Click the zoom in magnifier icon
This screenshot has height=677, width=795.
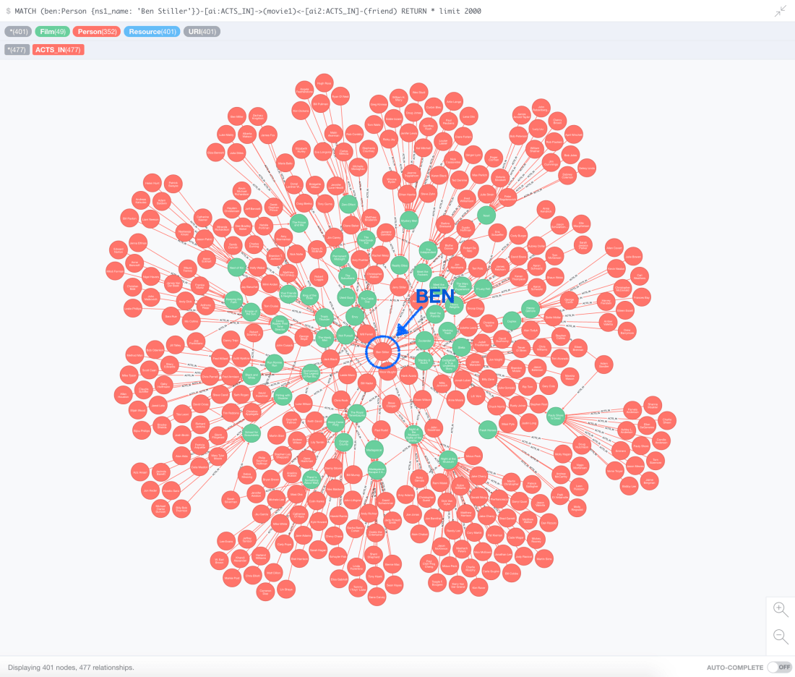[x=781, y=610]
